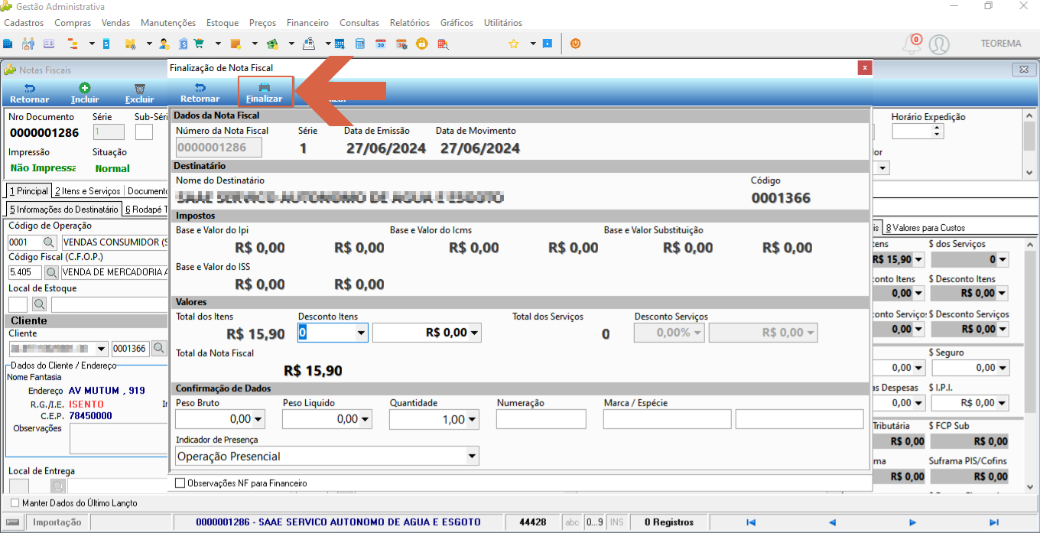Click the notifications bell icon

click(911, 44)
